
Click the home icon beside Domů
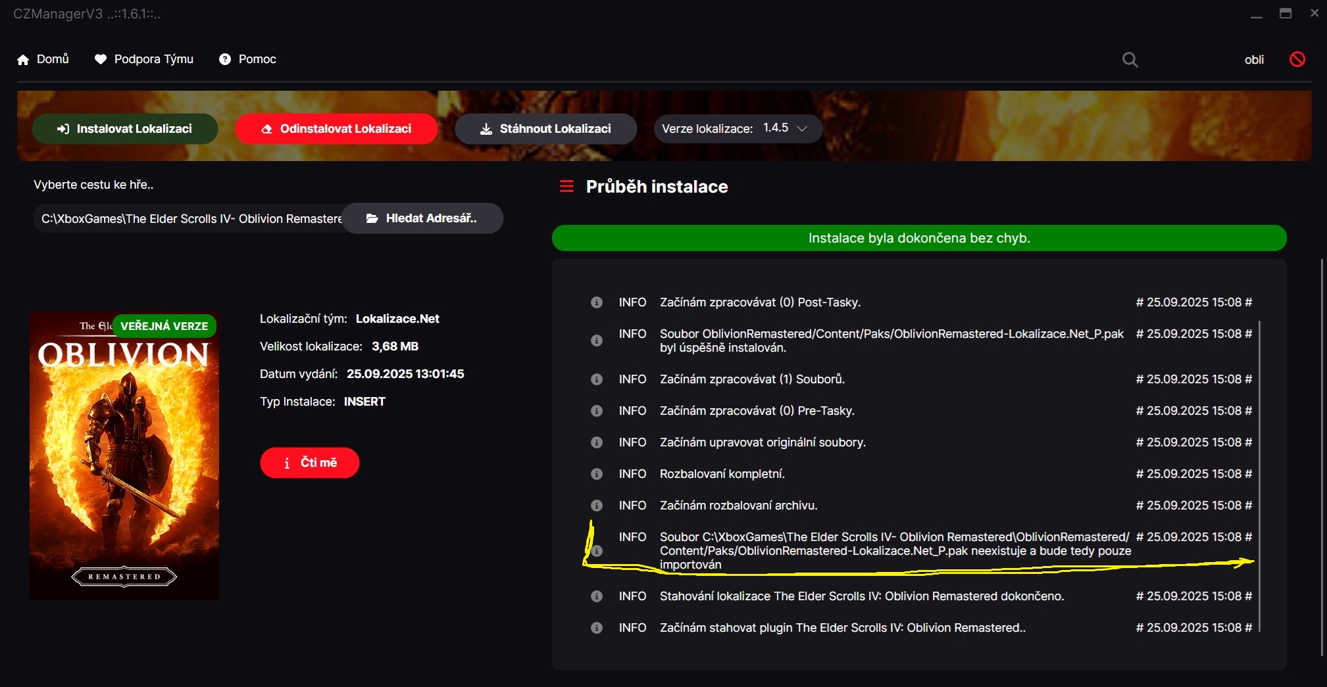pos(23,60)
